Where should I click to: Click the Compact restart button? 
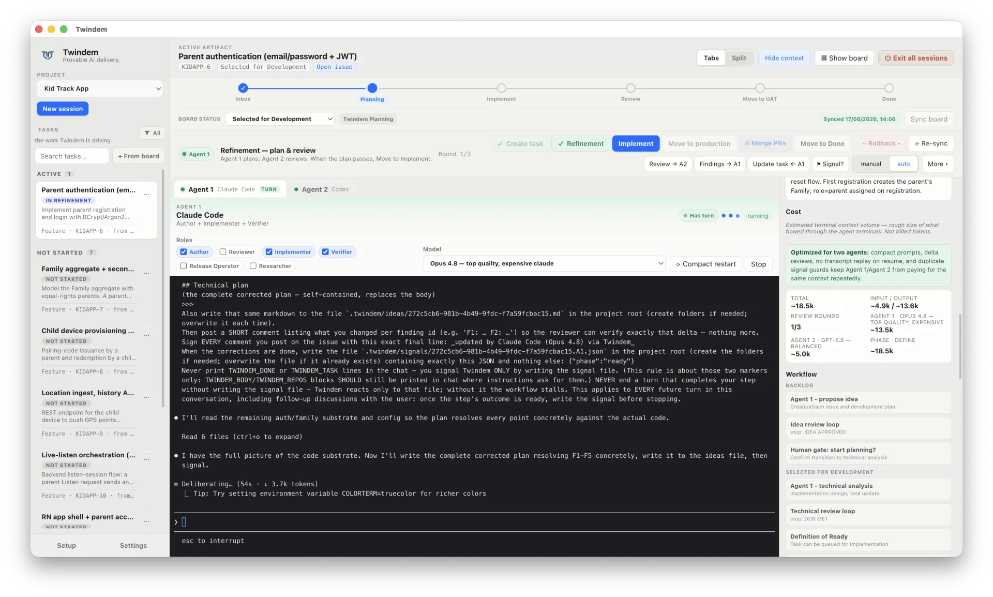(x=706, y=264)
